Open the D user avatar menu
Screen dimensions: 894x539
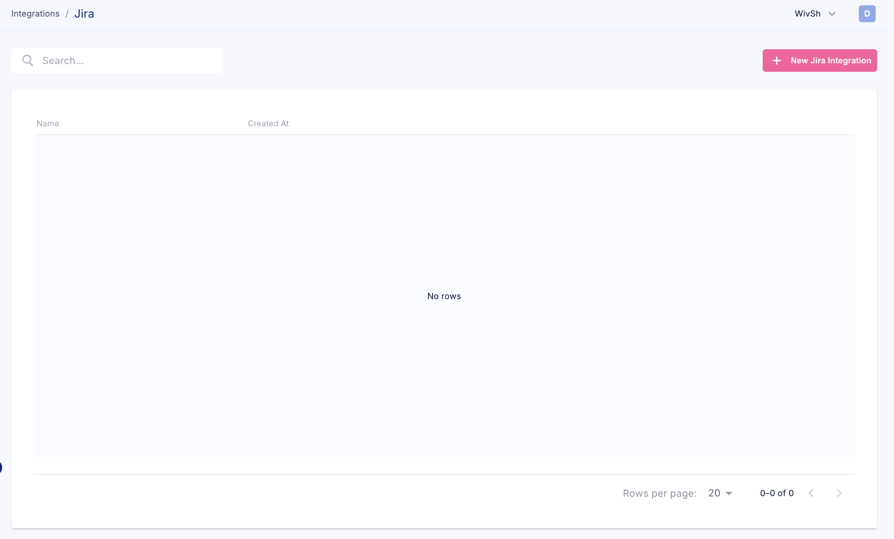[867, 14]
